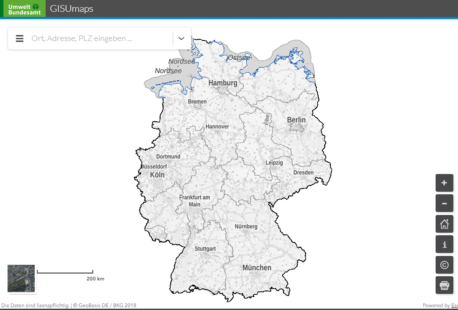Viewport: 458px width, 310px height.
Task: Switch basemap via satellite thumbnail
Action: pyautogui.click(x=21, y=278)
